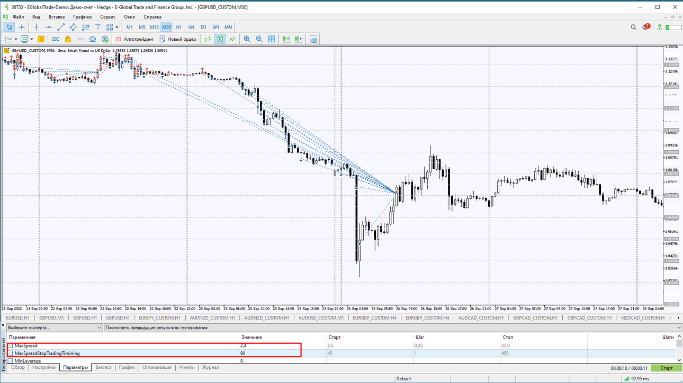Toggle the MaxSpreadStopTradingTimining checkbox

(x=11, y=353)
